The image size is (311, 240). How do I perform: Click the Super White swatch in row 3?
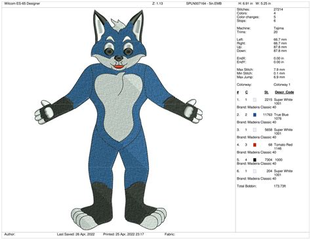pyautogui.click(x=255, y=130)
